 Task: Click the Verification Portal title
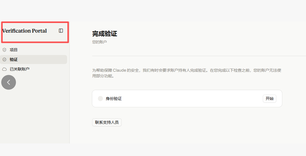(24, 31)
